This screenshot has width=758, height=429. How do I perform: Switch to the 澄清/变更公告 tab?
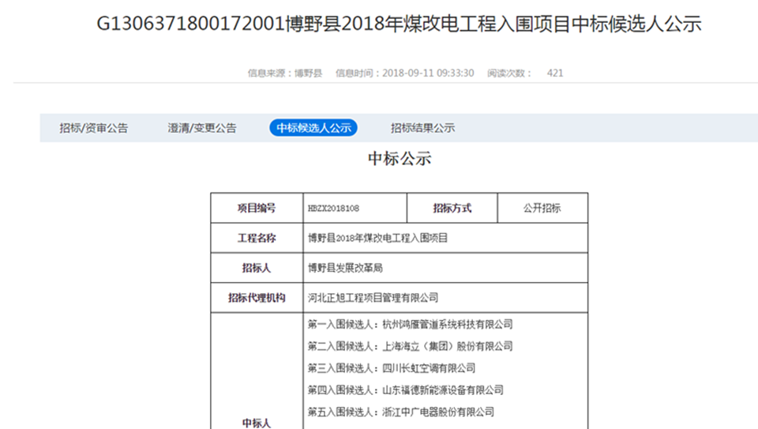tap(202, 128)
